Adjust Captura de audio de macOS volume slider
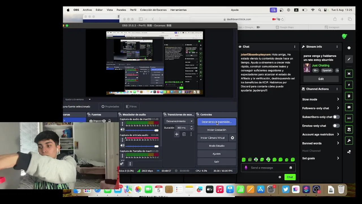Image resolution: width=362 pixels, height=204 pixels. pos(142,130)
